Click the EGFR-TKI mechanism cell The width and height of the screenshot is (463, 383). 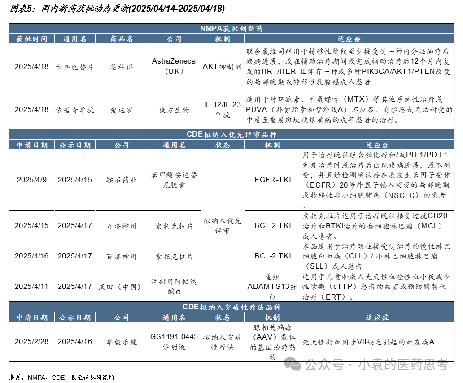coord(272,180)
